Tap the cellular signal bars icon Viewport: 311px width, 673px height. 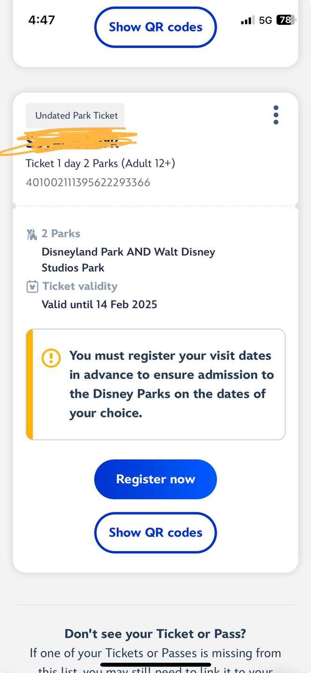coord(247,20)
